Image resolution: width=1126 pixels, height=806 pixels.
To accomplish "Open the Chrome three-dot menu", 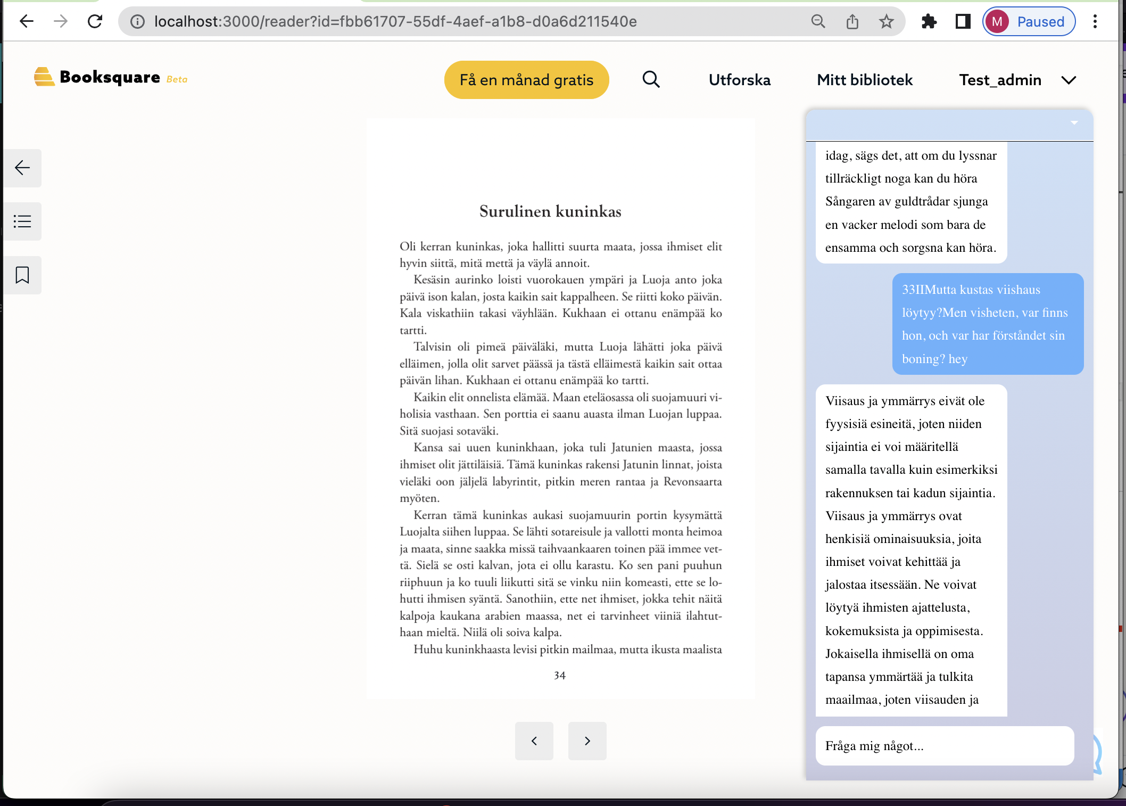I will [1095, 22].
